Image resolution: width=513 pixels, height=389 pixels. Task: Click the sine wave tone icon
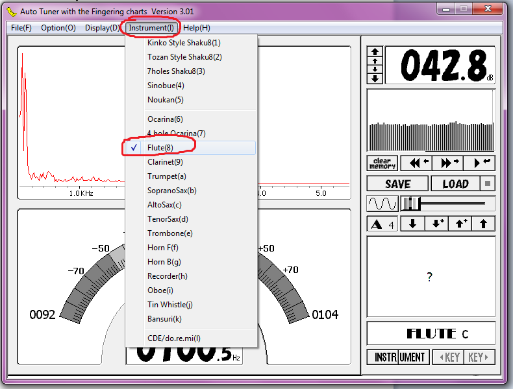click(x=382, y=204)
